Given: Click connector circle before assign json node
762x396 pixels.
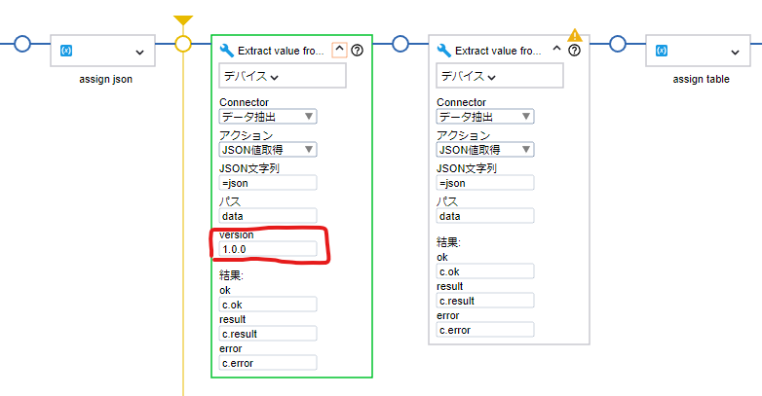Looking at the screenshot, I should pyautogui.click(x=22, y=44).
